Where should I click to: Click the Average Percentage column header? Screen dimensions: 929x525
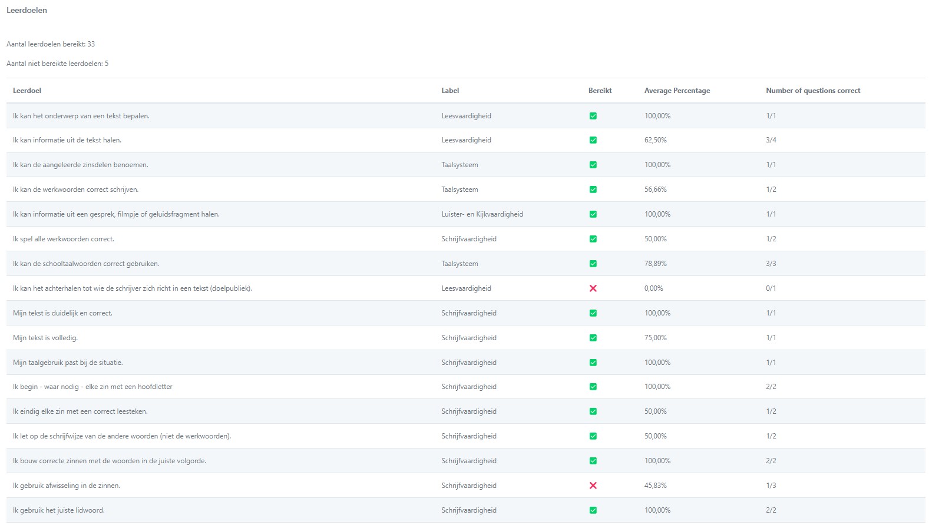click(x=677, y=91)
